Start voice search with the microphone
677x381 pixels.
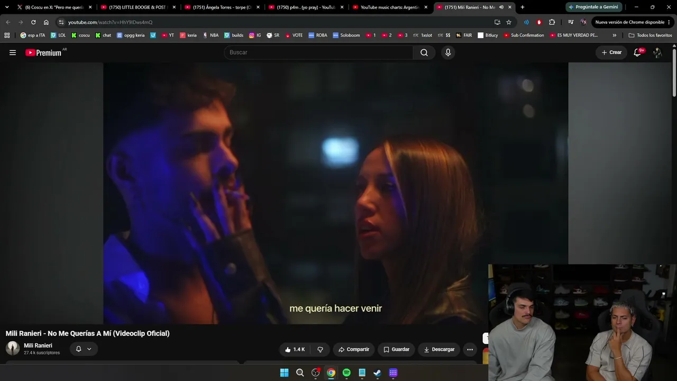(448, 52)
